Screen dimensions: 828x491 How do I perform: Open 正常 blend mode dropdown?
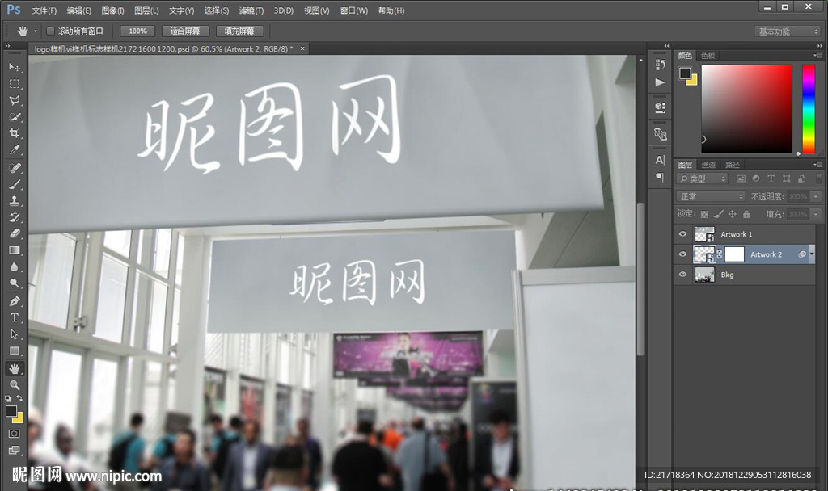[710, 196]
